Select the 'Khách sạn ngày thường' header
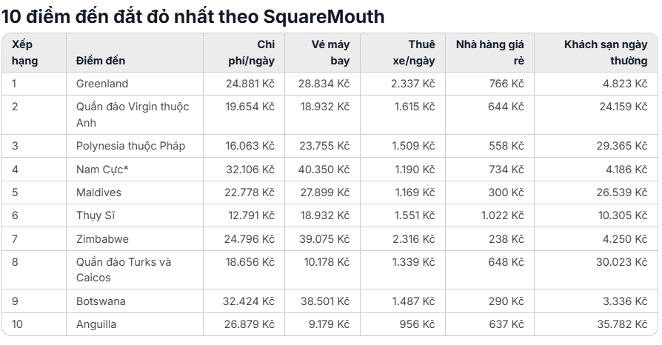Screen dimensions: 662x345 pos(596,53)
